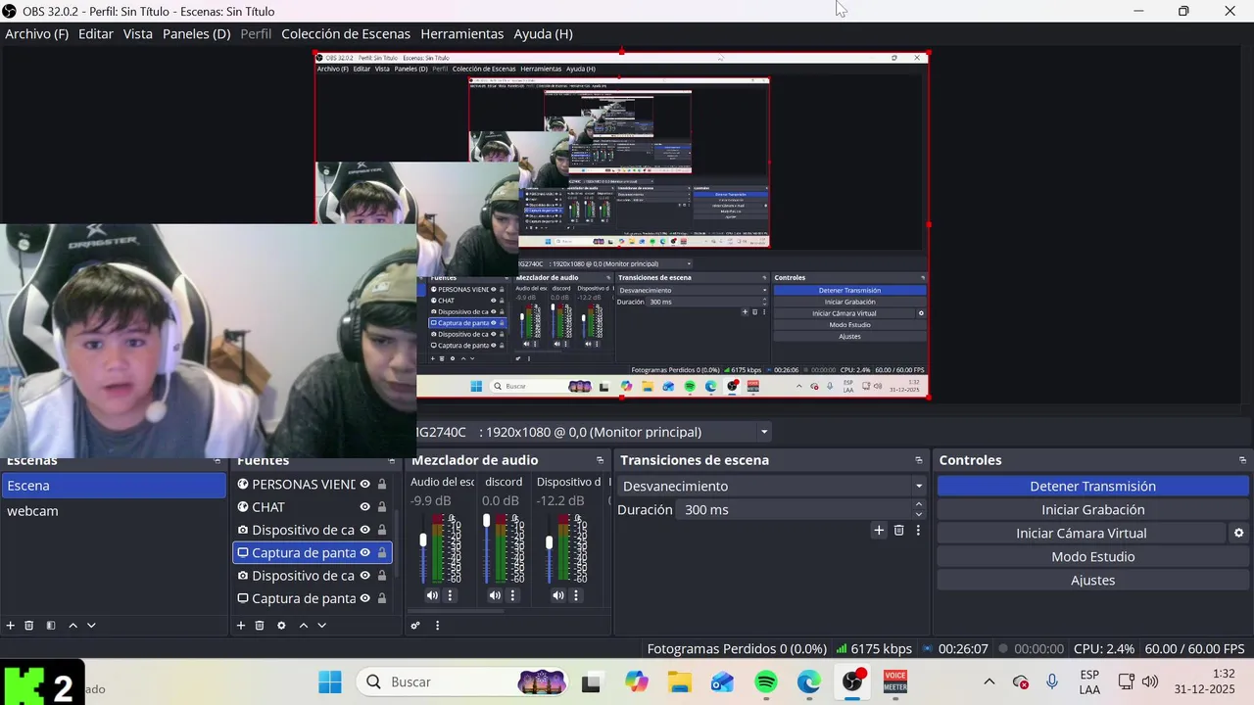Add a new source in the Fuentes toolbar
The image size is (1254, 705).
[241, 626]
